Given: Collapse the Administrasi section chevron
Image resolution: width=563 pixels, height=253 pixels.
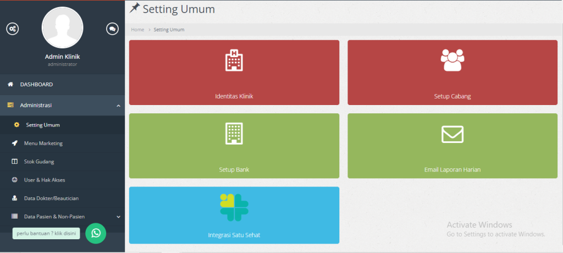Looking at the screenshot, I should [119, 106].
